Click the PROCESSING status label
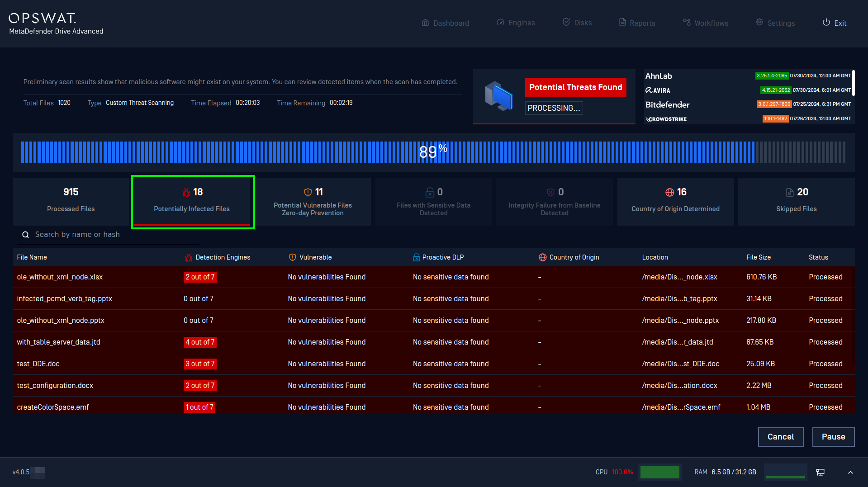The height and width of the screenshot is (487, 868). point(554,108)
